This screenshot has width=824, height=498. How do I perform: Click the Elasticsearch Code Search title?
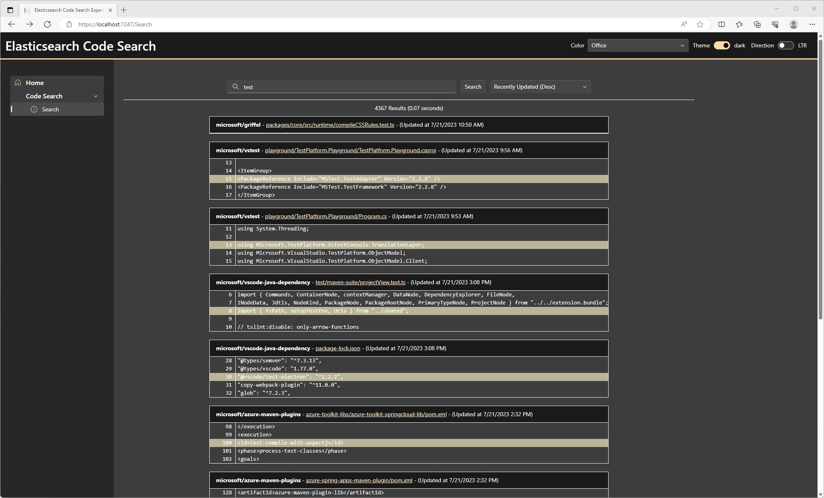tap(81, 46)
